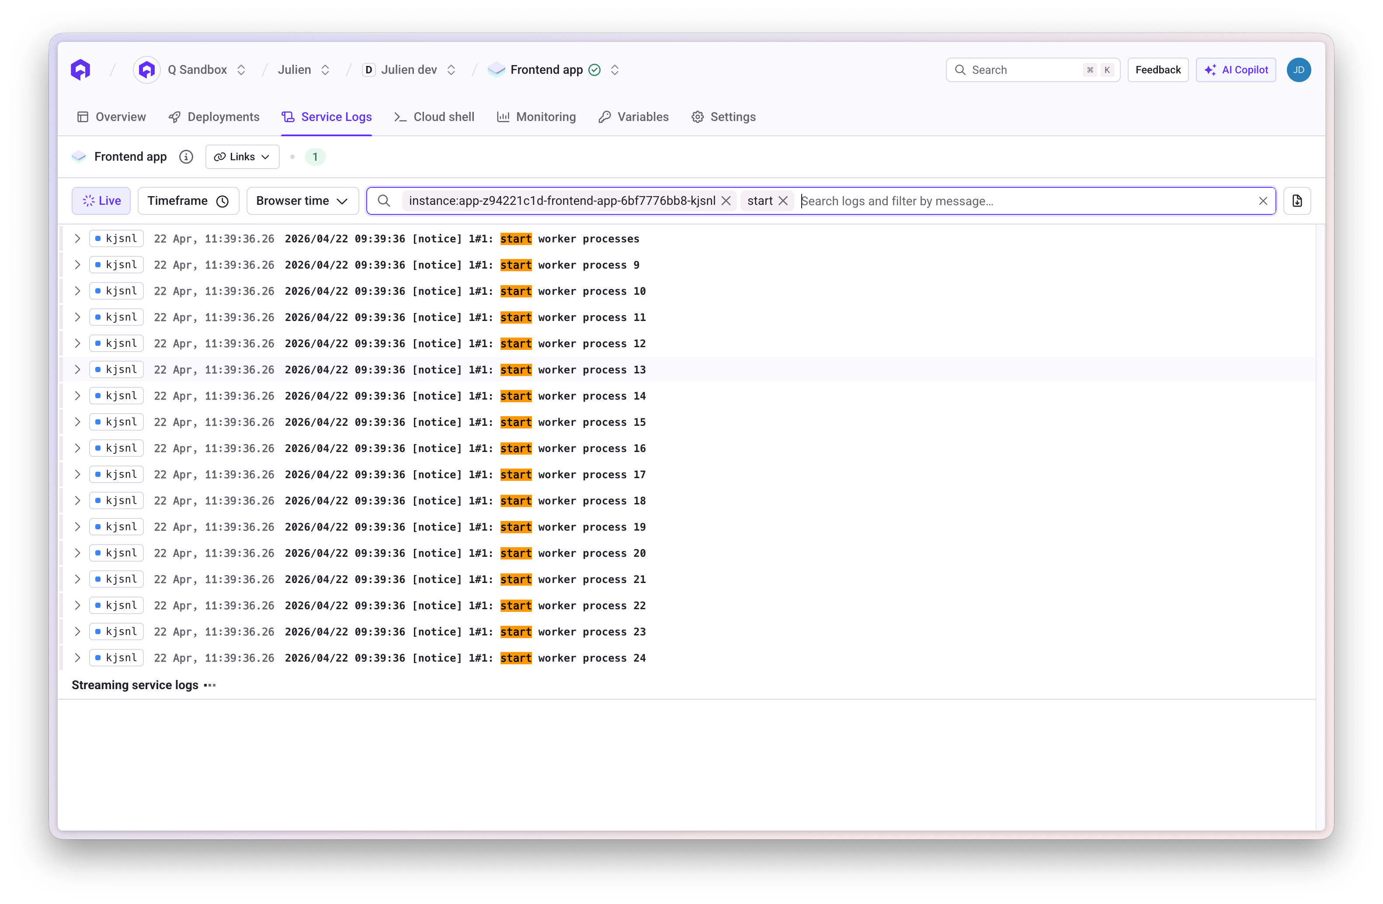Click the Frontend app layers icon below tabs
The image size is (1383, 904).
78,157
